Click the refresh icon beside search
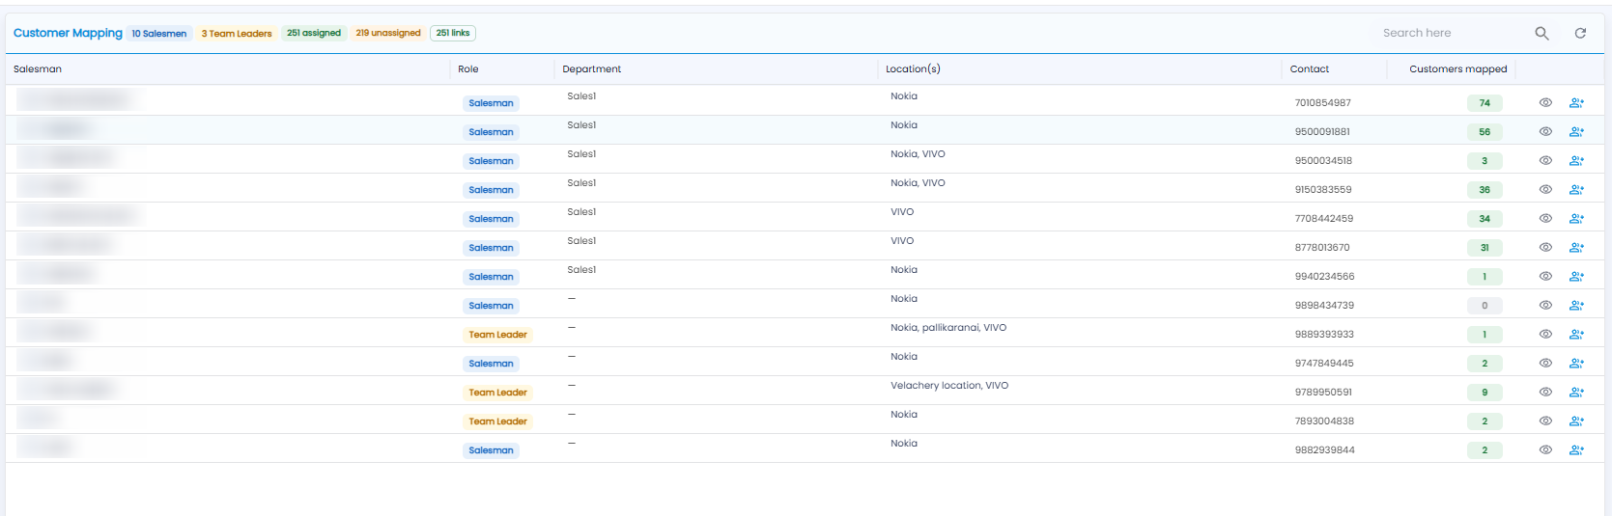This screenshot has width=1612, height=516. coord(1580,34)
